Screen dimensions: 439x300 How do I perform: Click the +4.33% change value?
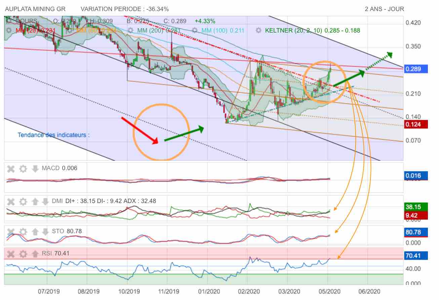[205, 21]
